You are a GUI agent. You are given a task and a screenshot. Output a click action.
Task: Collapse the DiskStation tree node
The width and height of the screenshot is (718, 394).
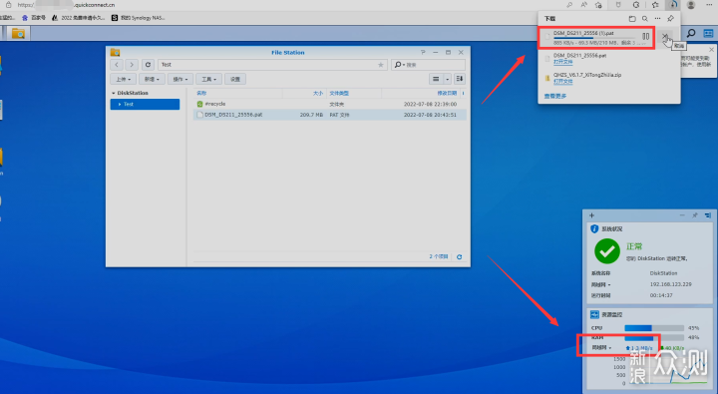114,93
